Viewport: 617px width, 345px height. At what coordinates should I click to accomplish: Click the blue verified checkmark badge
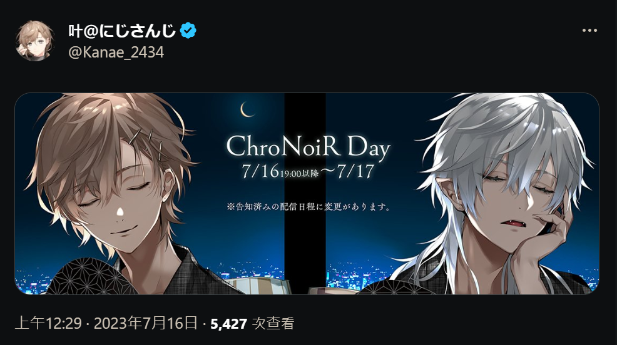(188, 30)
